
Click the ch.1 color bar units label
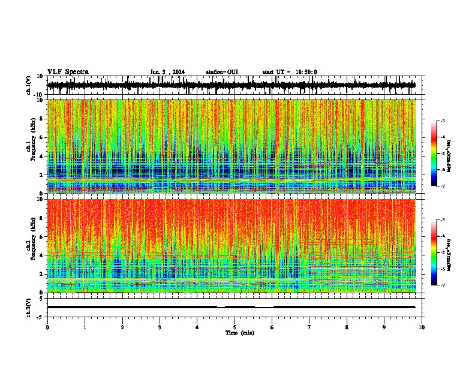point(449,157)
